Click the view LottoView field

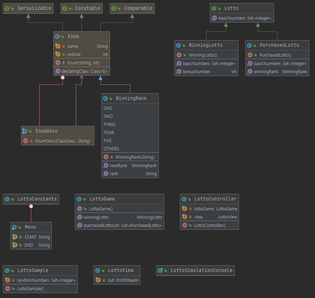point(210,217)
